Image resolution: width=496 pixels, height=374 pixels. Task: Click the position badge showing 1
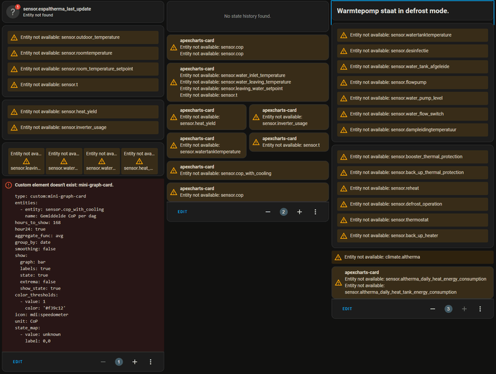tap(119, 362)
